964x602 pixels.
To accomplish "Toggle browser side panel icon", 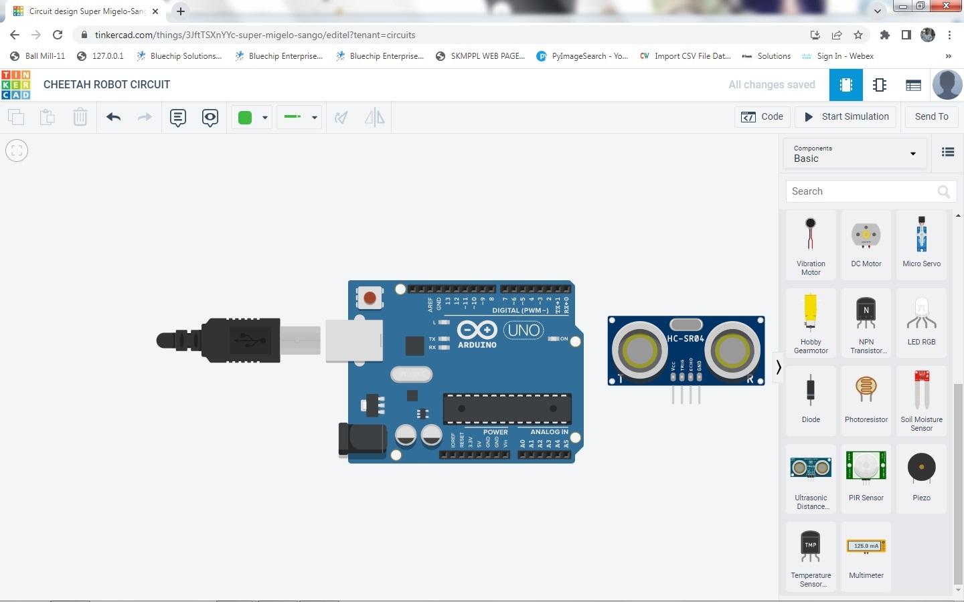I will tap(906, 35).
